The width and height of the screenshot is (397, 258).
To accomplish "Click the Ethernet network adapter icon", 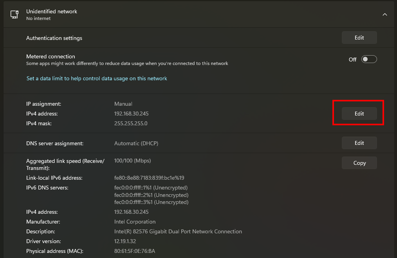I will (14, 14).
